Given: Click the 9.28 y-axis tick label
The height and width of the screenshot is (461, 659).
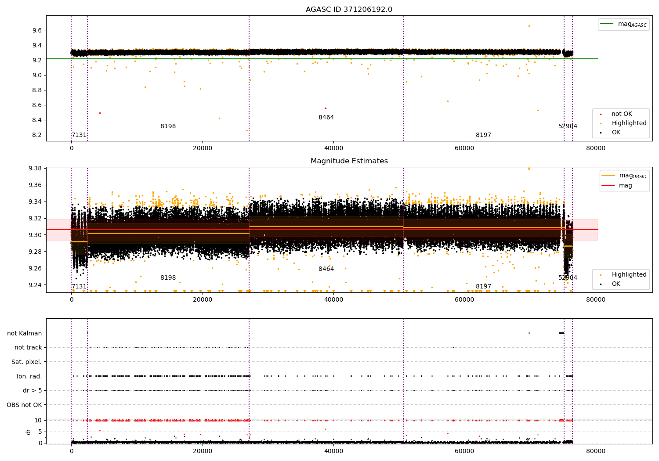Looking at the screenshot, I should pyautogui.click(x=35, y=252).
